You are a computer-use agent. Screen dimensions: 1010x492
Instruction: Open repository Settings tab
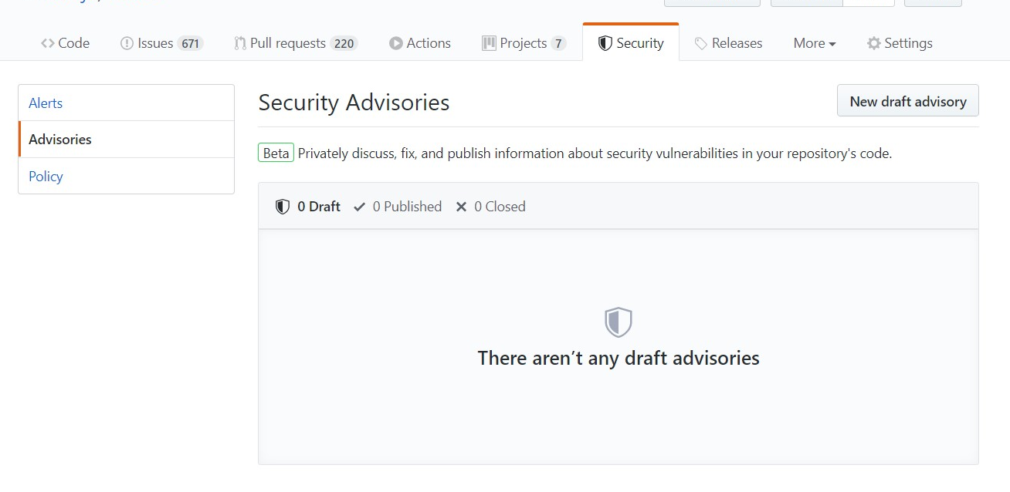click(900, 43)
